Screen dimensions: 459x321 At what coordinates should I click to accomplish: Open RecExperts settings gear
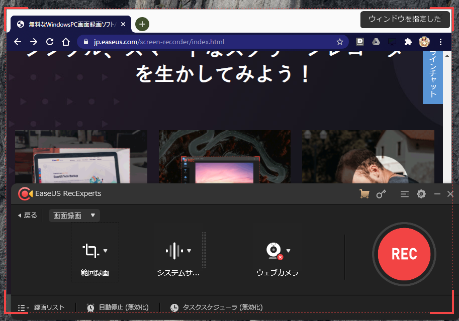point(421,194)
